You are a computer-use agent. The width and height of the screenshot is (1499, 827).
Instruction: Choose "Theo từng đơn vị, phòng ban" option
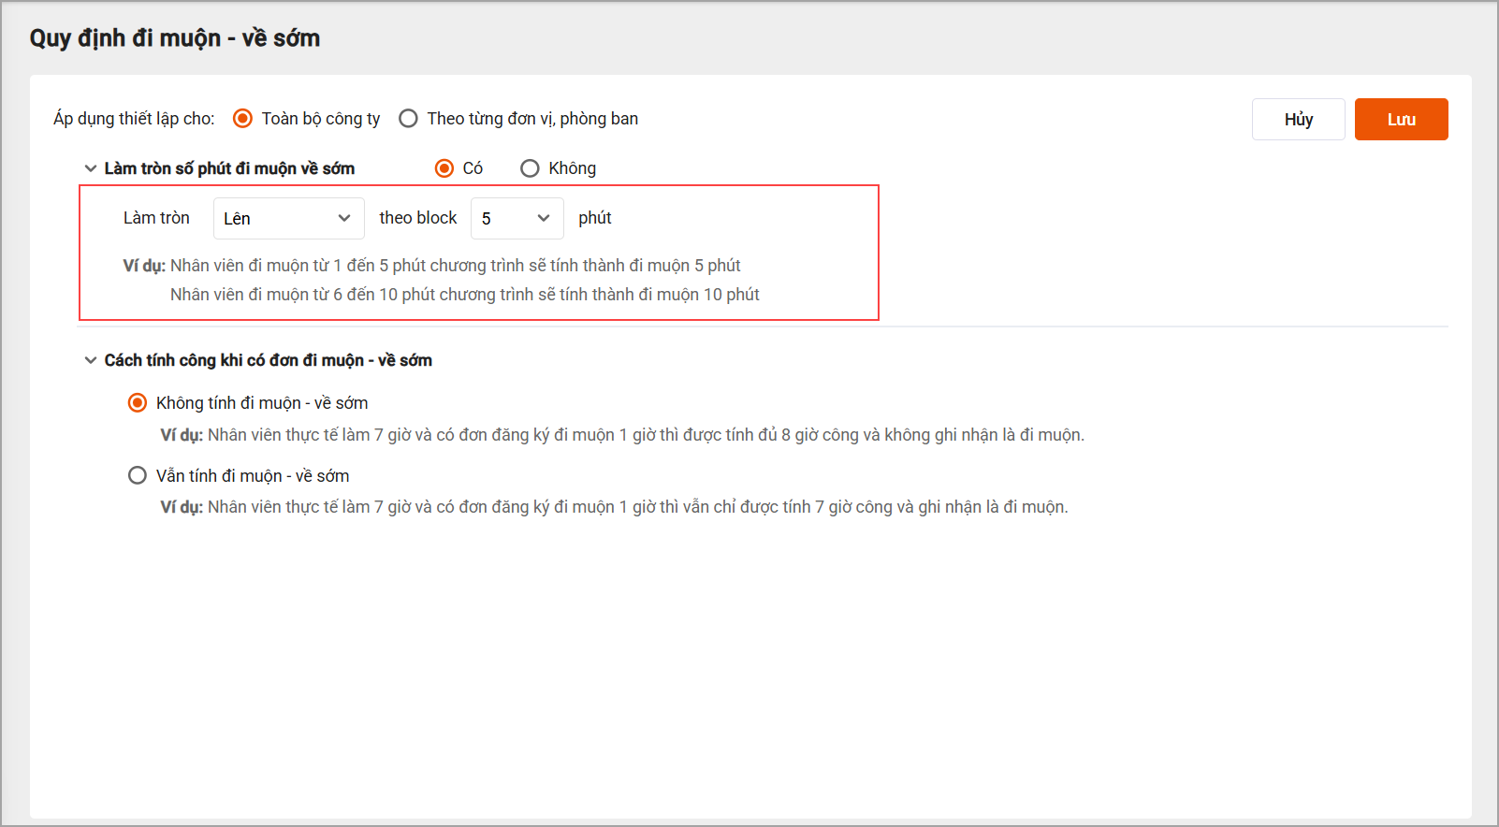[x=409, y=119]
